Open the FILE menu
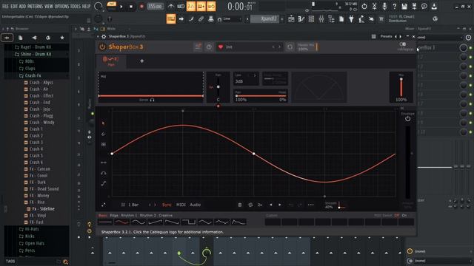The image size is (474, 266). pyautogui.click(x=5, y=7)
